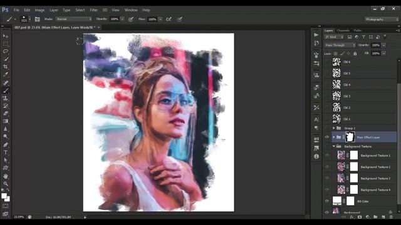Filter for pixel layers icon
This screenshot has width=401, height=225.
point(350,37)
